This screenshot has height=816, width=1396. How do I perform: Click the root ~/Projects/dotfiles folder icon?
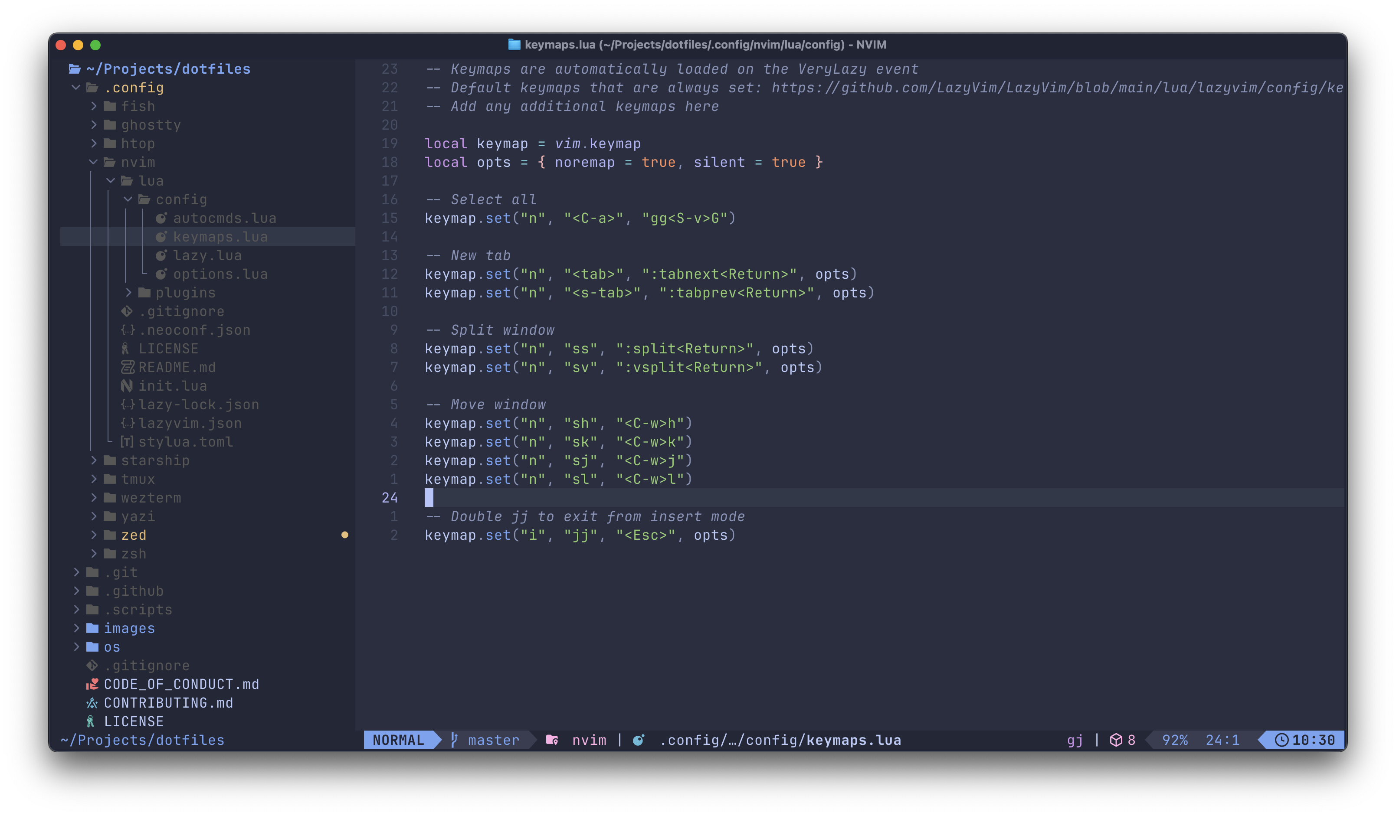75,69
